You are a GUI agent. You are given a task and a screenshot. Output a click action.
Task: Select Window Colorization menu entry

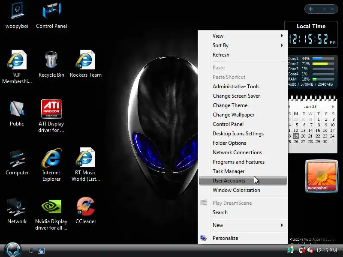(243, 190)
